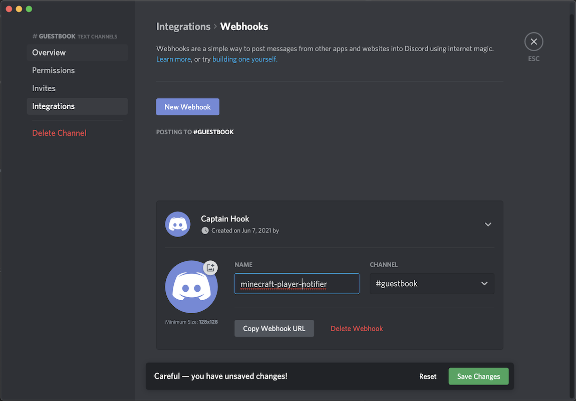Click the clock icon beside Created on Jun 7
The width and height of the screenshot is (576, 401).
[205, 231]
